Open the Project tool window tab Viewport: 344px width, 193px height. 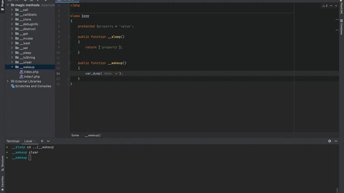[2, 5]
